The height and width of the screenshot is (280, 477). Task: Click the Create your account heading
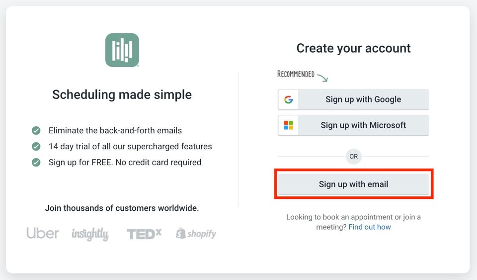(x=353, y=48)
